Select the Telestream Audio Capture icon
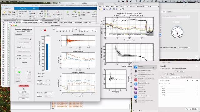The height and width of the screenshot is (112, 200). point(136,101)
